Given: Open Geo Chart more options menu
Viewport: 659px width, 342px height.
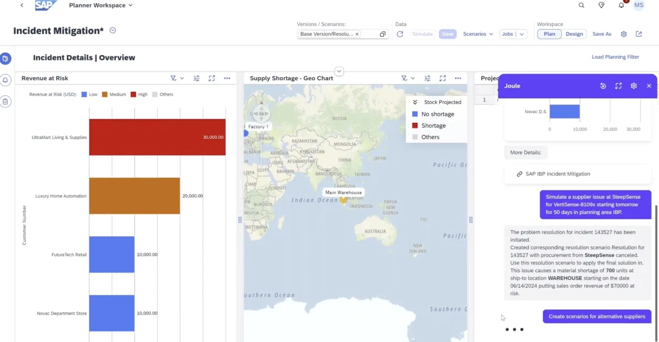Looking at the screenshot, I should tap(458, 79).
